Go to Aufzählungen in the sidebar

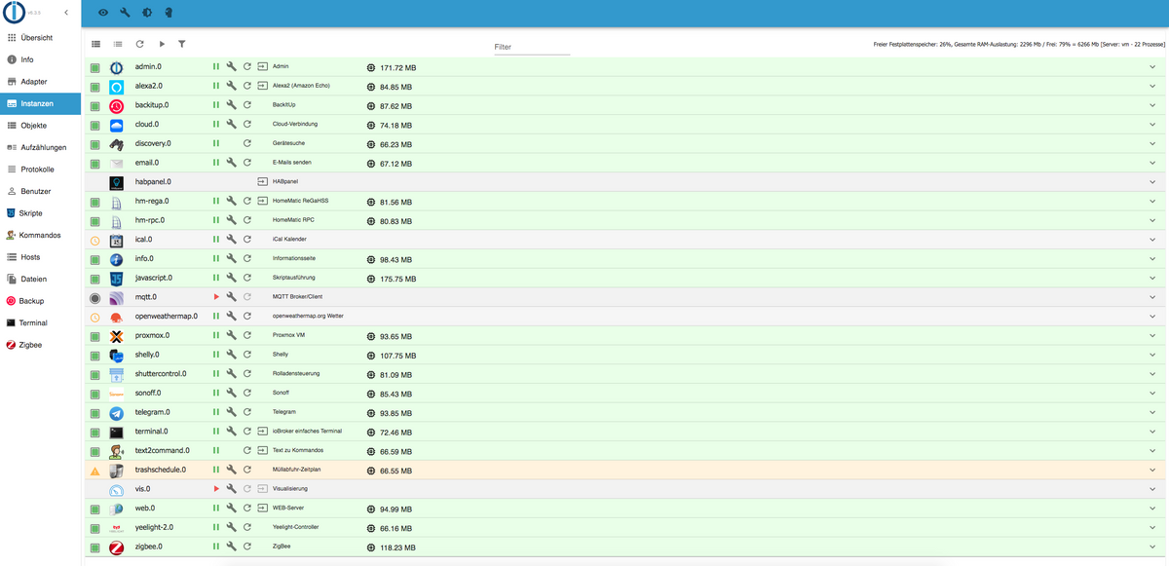[41, 147]
